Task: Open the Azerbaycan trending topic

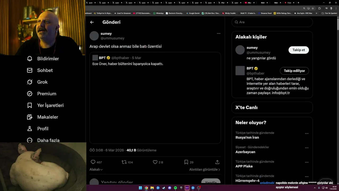Action: [245, 152]
